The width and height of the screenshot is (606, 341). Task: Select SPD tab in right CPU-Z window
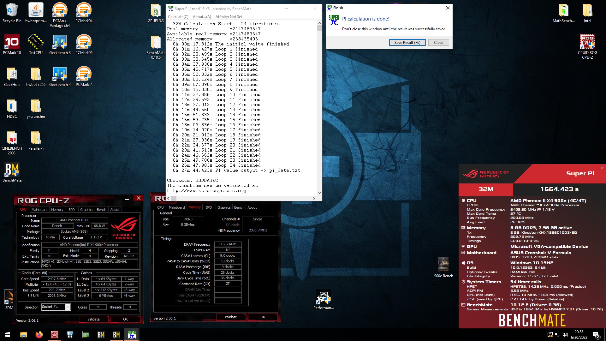point(209,207)
